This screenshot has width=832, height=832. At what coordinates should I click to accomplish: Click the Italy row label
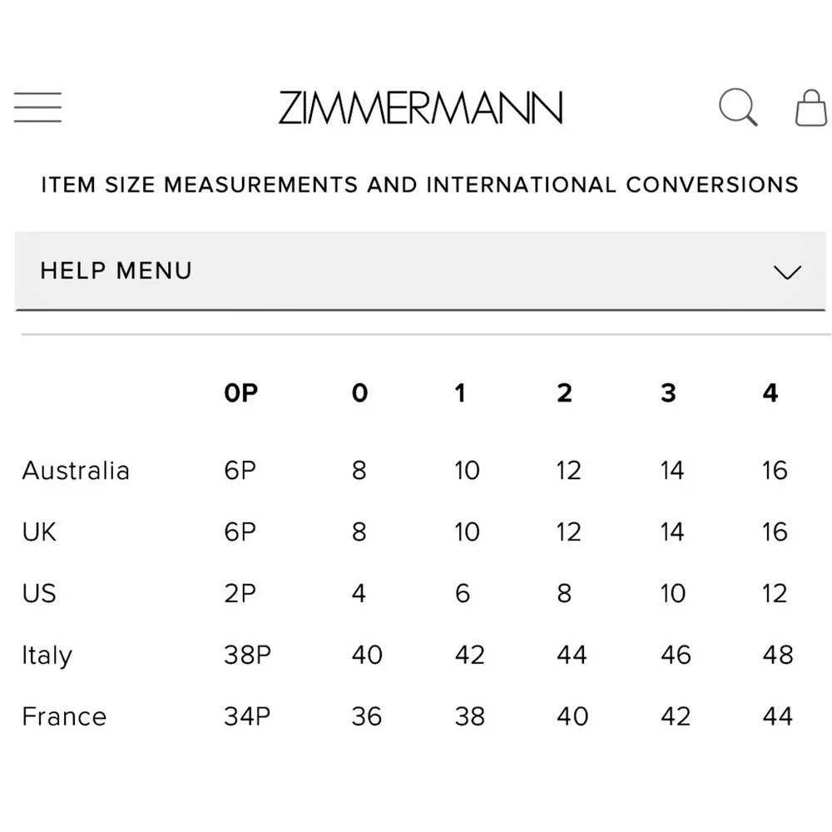[x=47, y=656]
